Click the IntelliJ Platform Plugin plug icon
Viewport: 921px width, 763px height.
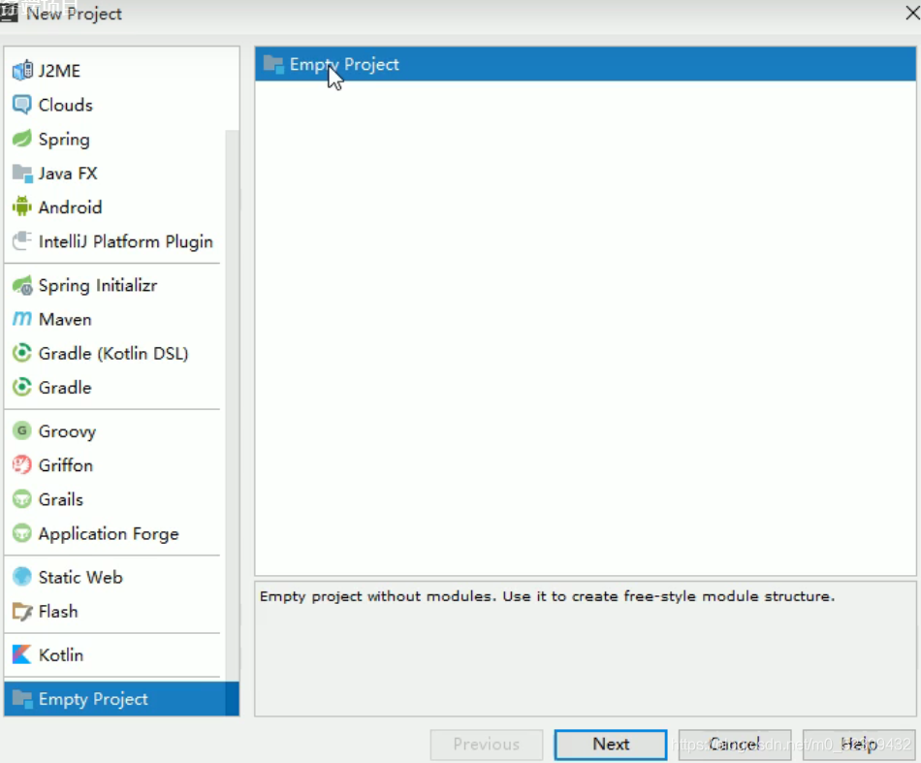(22, 241)
